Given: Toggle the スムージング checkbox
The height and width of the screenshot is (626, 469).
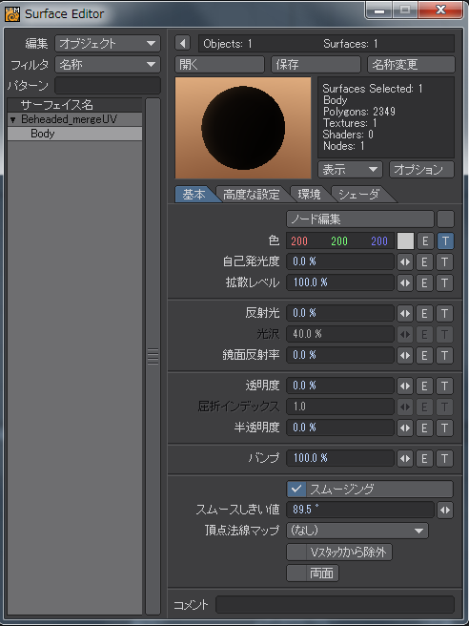Looking at the screenshot, I should 296,489.
